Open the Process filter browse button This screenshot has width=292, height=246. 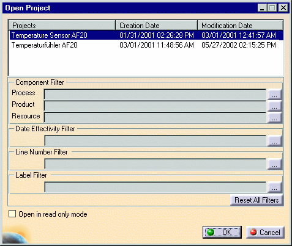[x=275, y=95]
